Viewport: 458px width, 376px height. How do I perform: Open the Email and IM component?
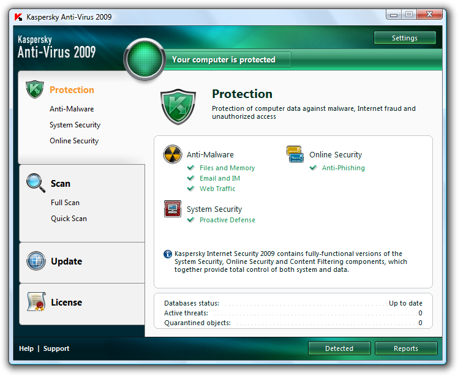220,178
